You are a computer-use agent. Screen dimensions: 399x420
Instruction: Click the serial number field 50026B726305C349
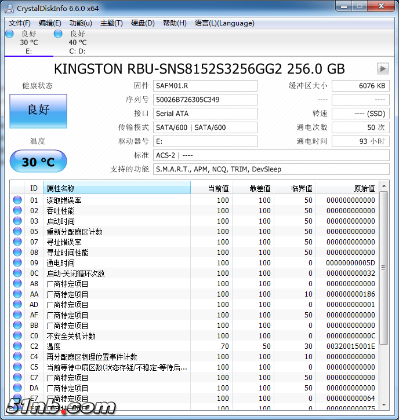(x=205, y=100)
